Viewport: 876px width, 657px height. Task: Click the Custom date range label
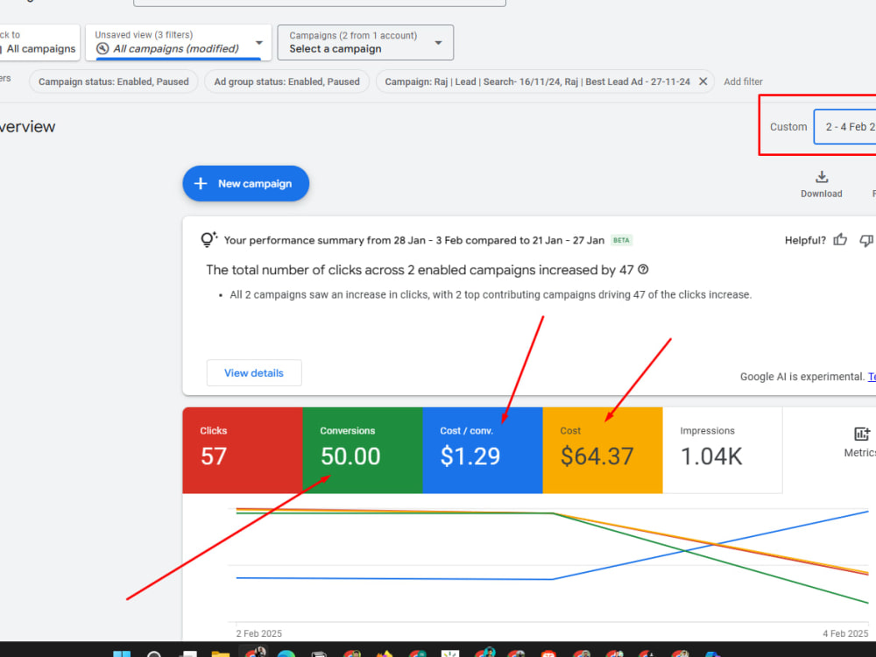pos(788,127)
